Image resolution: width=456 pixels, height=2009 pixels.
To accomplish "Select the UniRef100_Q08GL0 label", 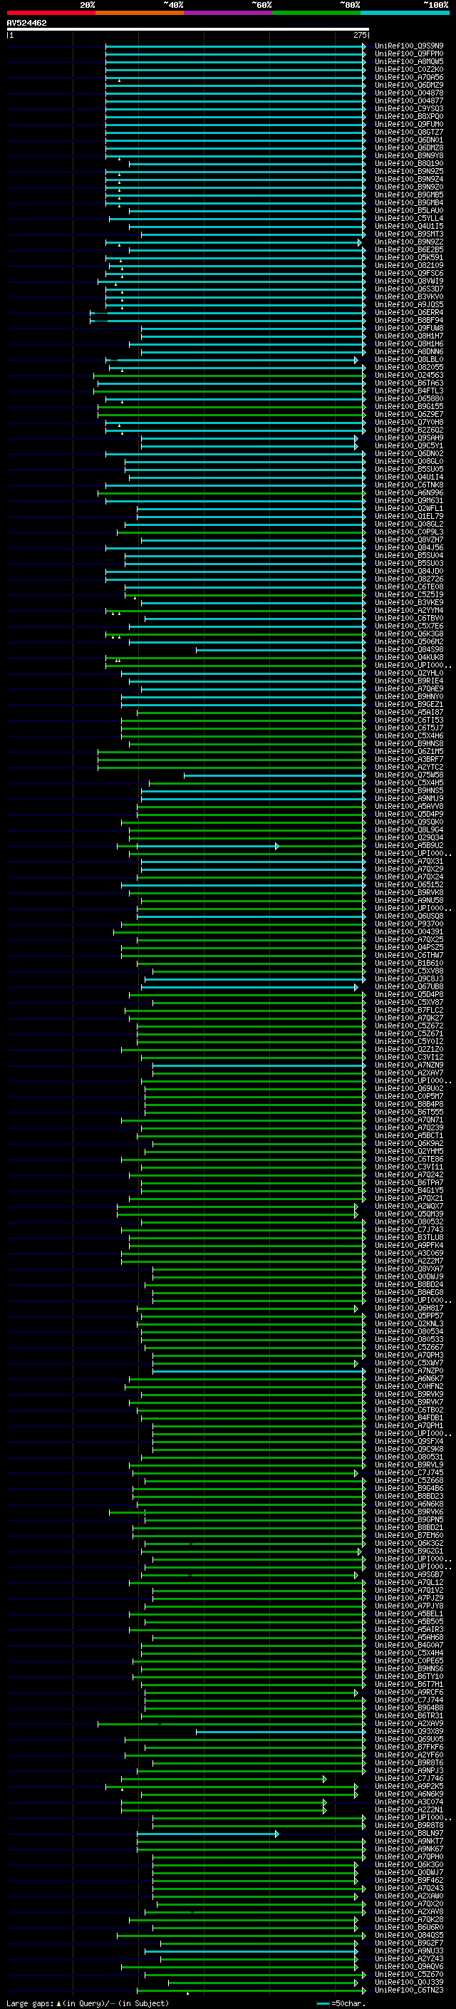I will point(409,462).
